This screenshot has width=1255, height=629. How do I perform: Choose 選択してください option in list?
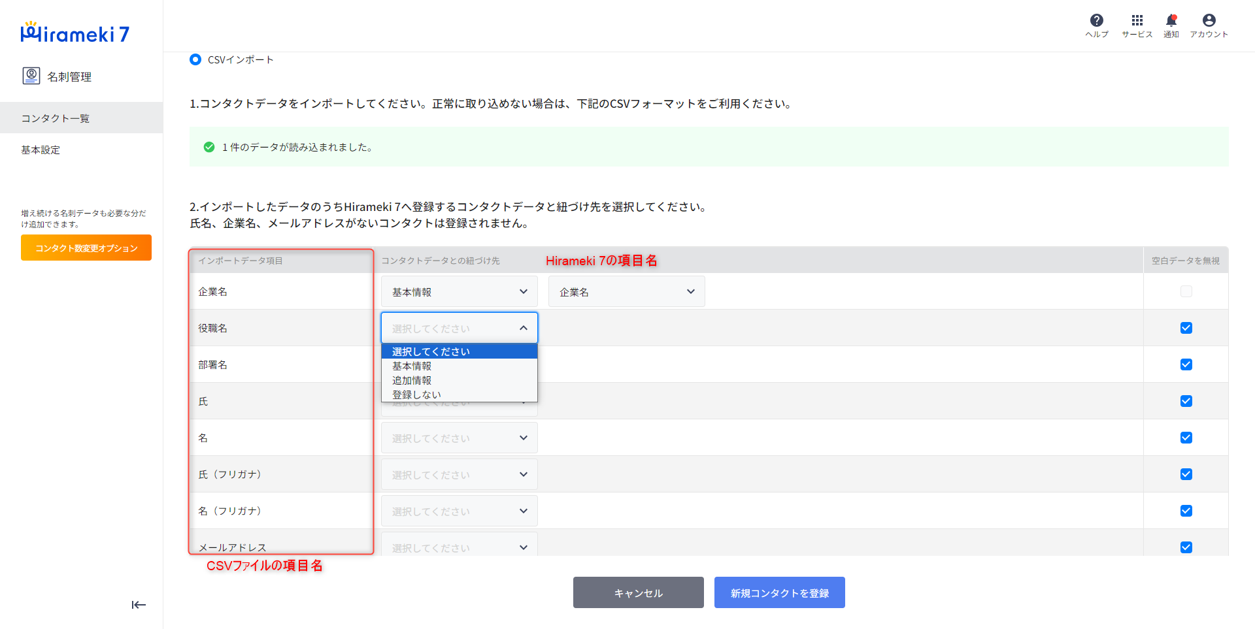(x=460, y=351)
